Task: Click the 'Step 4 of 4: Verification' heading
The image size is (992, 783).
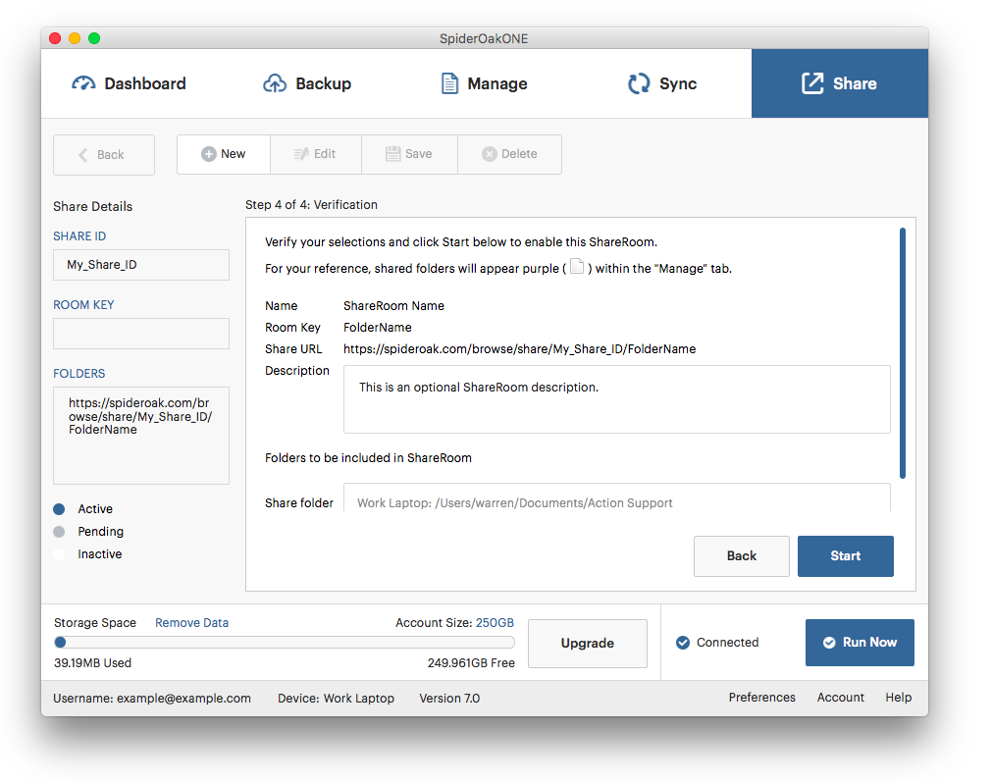Action: (311, 205)
